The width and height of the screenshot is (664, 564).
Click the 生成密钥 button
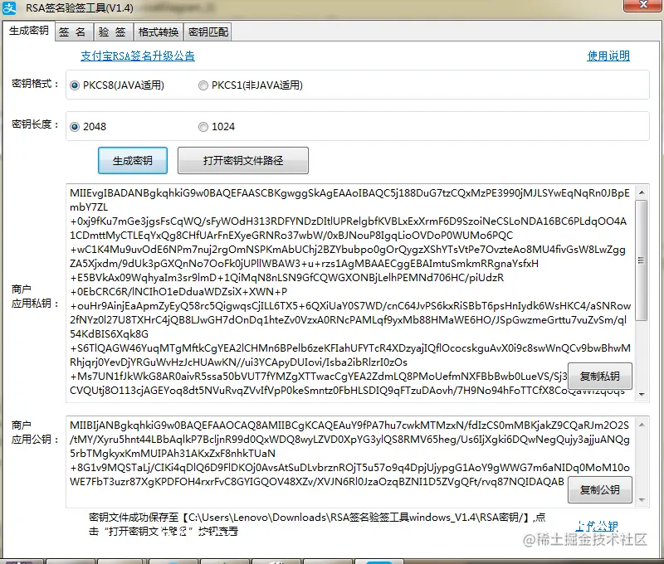[x=133, y=160]
